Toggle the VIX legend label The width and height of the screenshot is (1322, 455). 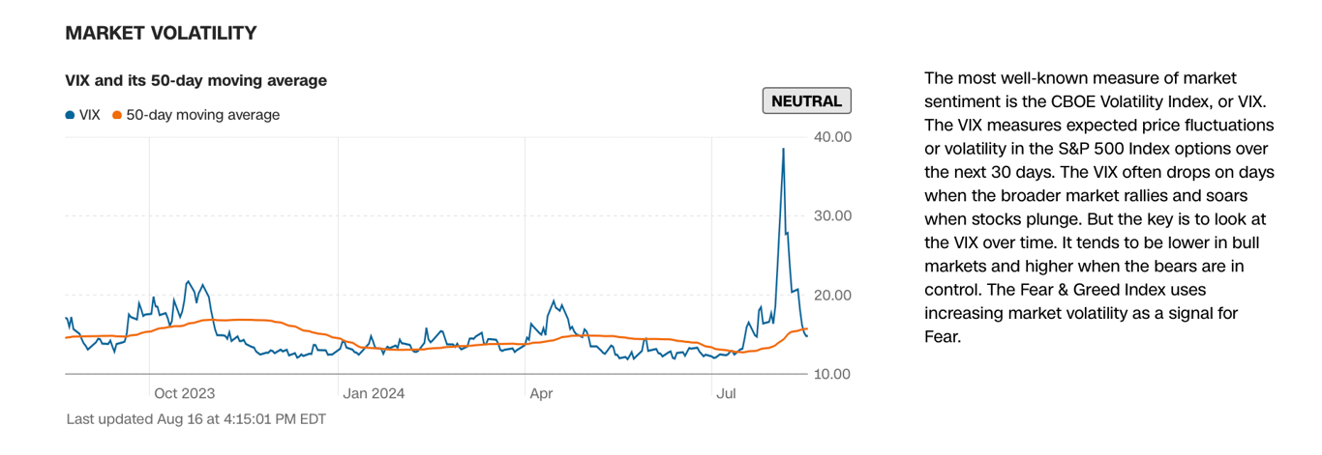click(x=89, y=115)
